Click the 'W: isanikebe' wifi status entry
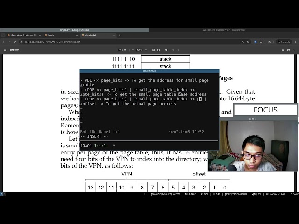The width and height of the screenshot is (299, 224). pyautogui.click(x=276, y=194)
